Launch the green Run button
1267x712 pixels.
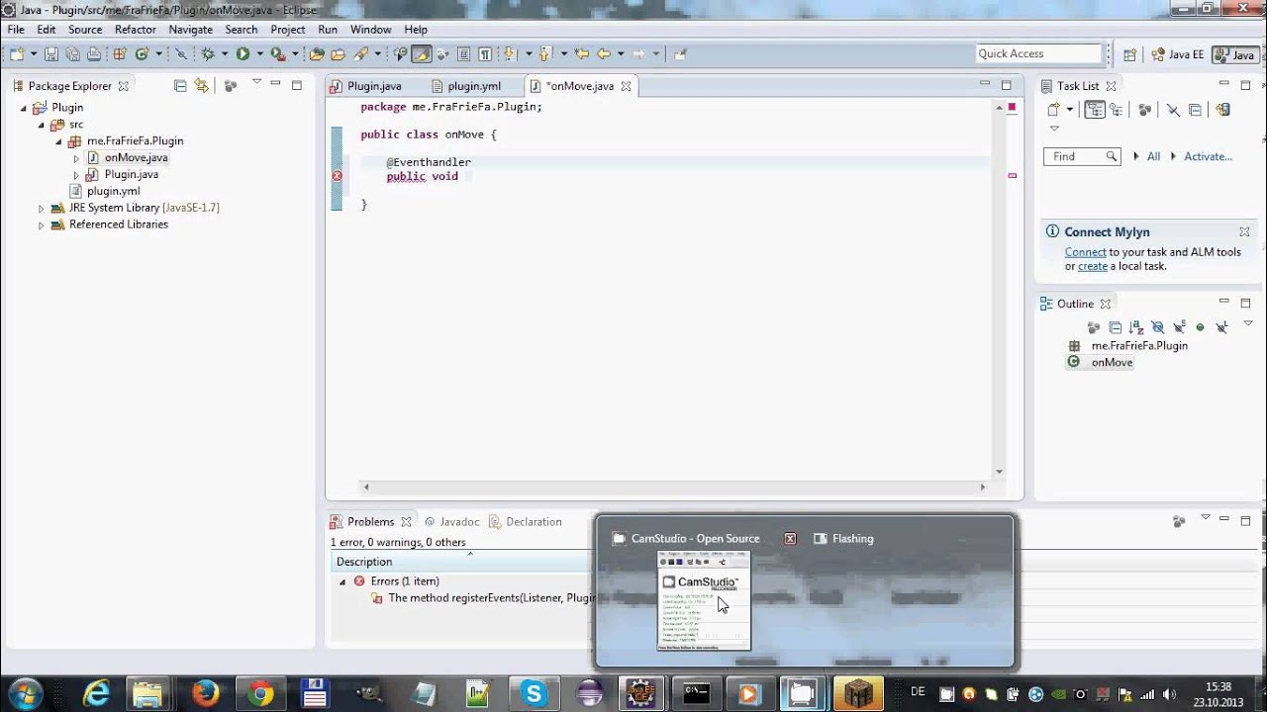pos(243,54)
